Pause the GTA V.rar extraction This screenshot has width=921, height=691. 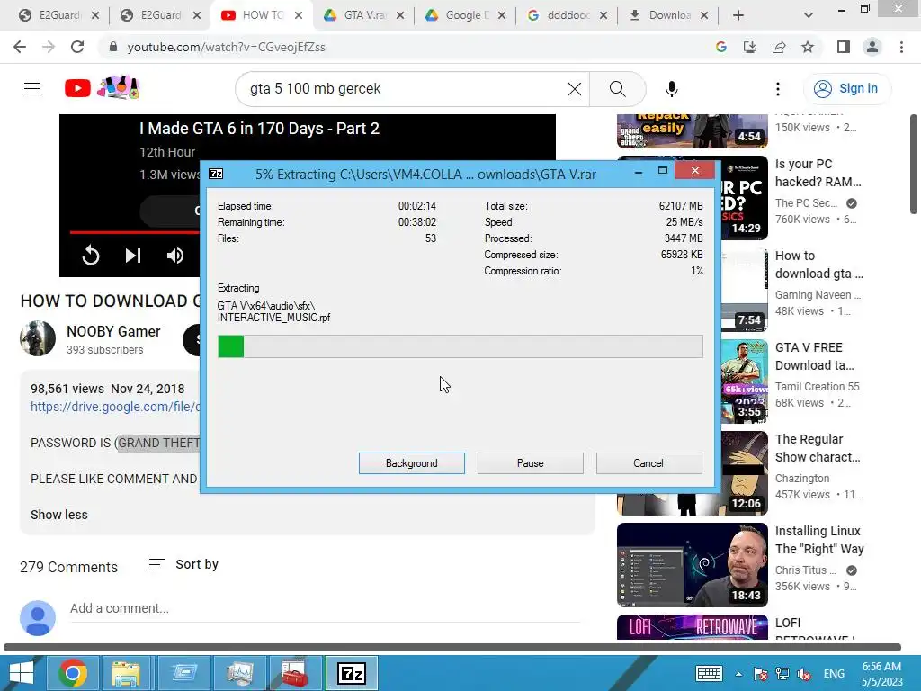tap(530, 463)
